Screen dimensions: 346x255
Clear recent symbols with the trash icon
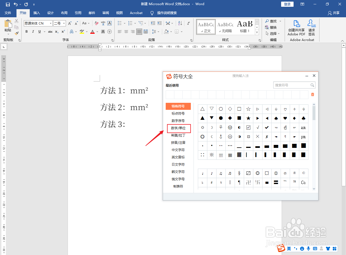[x=313, y=94]
